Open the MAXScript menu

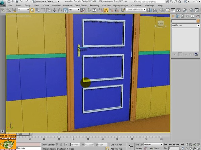(150, 5)
